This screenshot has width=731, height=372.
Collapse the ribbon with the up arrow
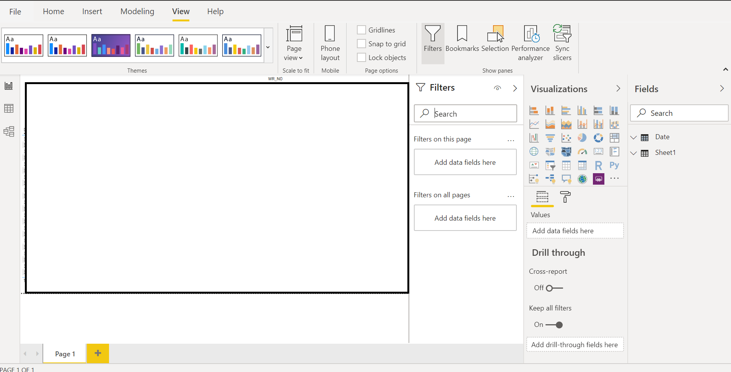coord(725,69)
